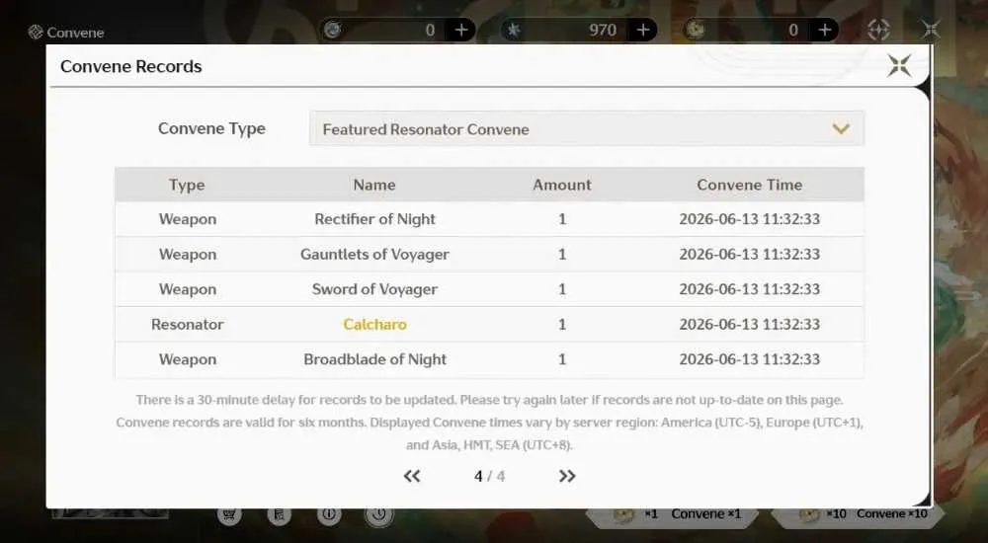Viewport: 988px width, 543px height.
Task: Click the Name column header
Action: 374,185
